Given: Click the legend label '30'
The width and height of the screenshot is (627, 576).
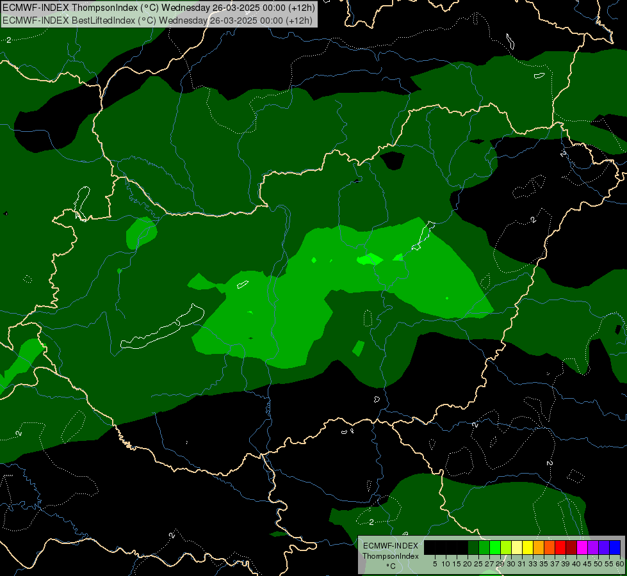Looking at the screenshot, I should (511, 564).
